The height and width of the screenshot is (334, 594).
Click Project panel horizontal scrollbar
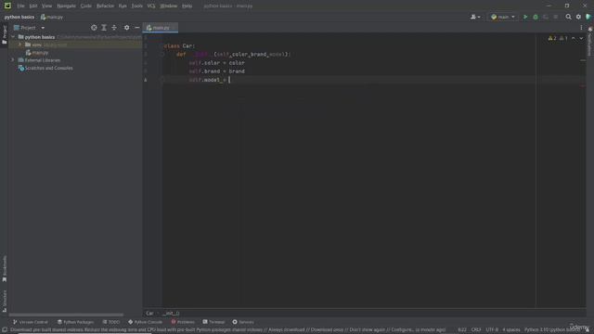click(x=66, y=315)
